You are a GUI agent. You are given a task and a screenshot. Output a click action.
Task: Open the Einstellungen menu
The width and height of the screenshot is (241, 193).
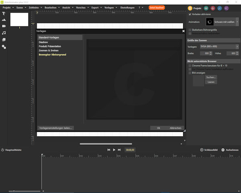(x=127, y=8)
